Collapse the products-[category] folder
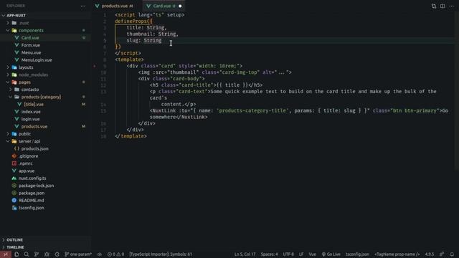This screenshot has height=258, width=459. click(x=45, y=97)
